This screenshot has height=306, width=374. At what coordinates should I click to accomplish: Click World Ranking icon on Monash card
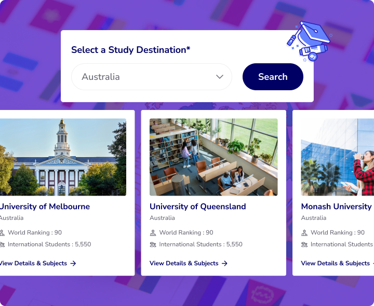(304, 233)
